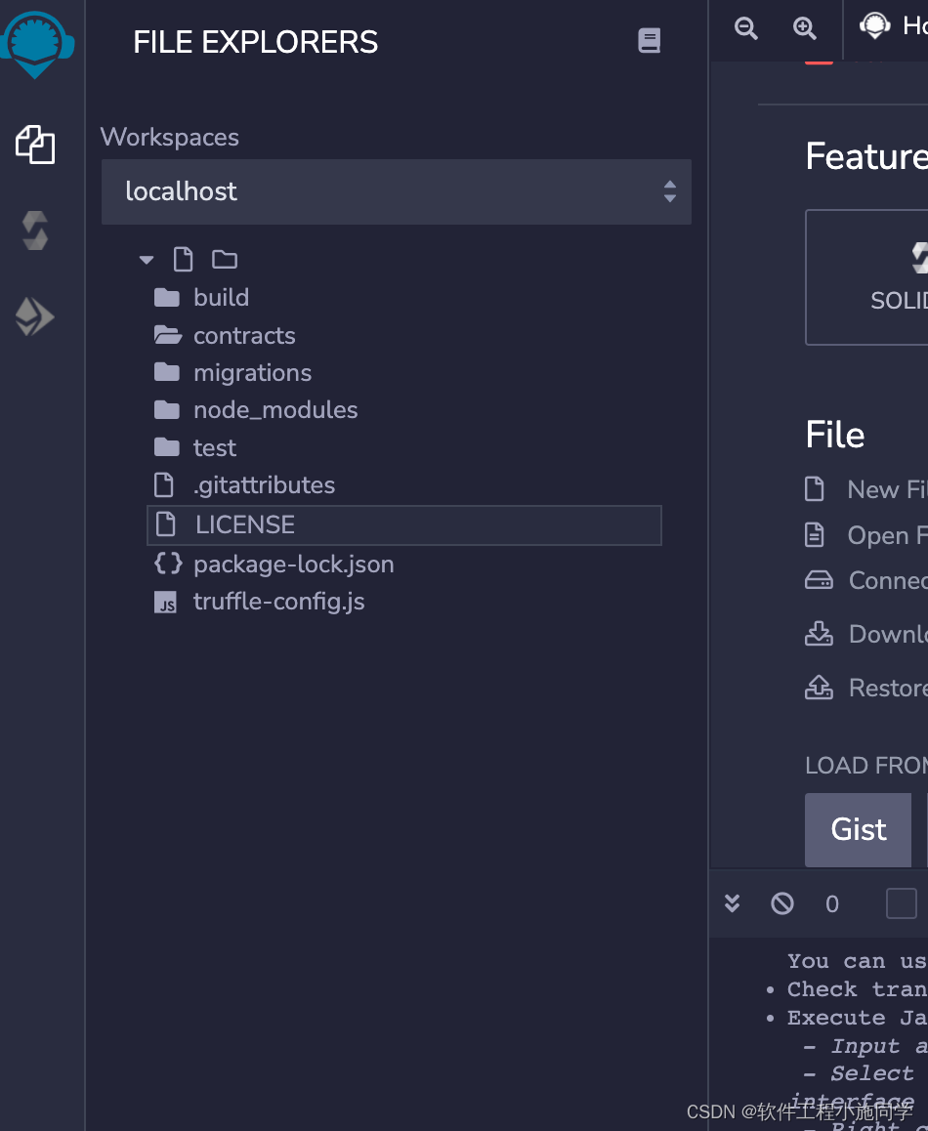Switch to the Home tab
The width and height of the screenshot is (928, 1131).
pos(894,27)
